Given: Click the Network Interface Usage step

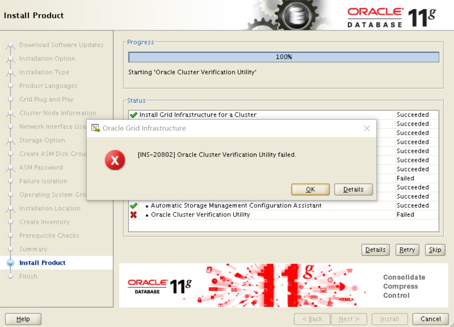Looking at the screenshot, I should [x=53, y=127].
